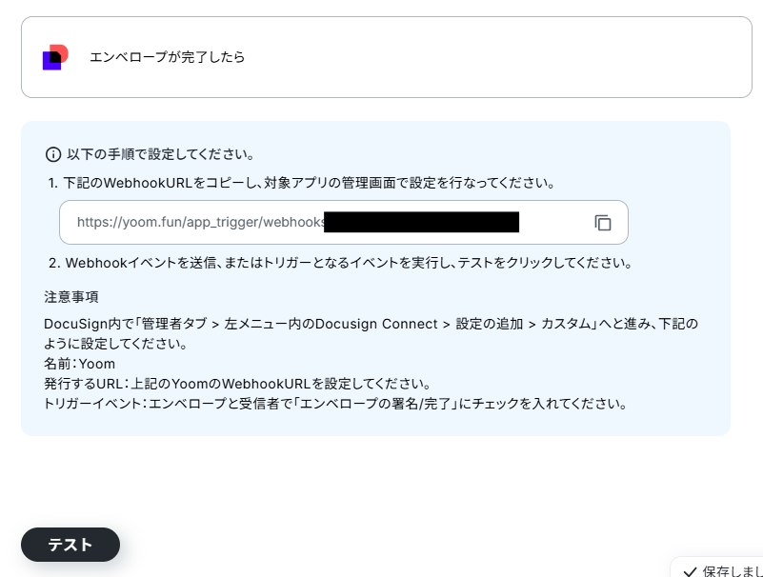
Task: Select the エンベロープが完了したら trigger title
Action: pos(167,57)
